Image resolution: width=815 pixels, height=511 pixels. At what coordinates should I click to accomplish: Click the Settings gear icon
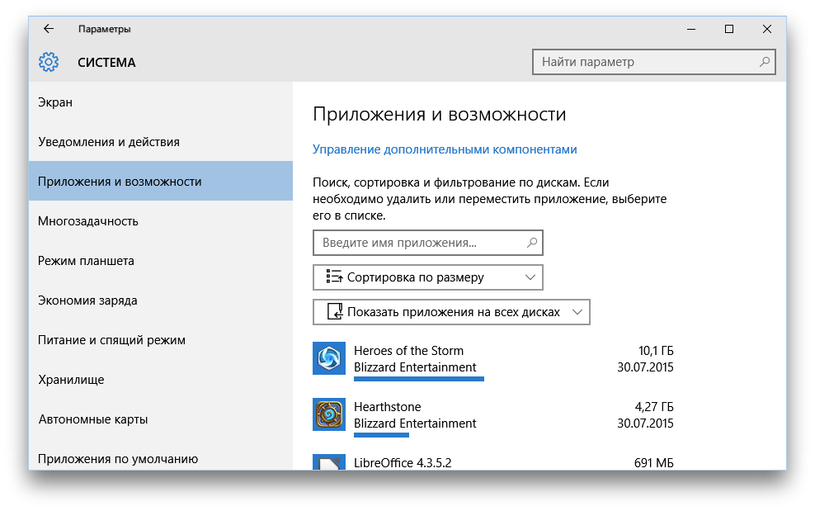[49, 62]
